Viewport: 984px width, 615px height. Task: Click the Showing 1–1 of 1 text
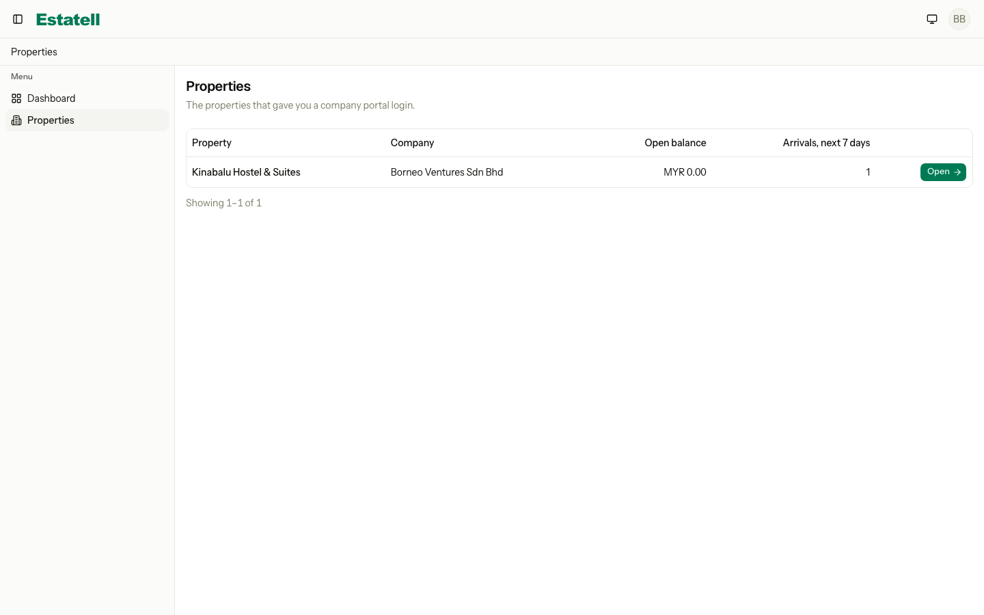(223, 203)
